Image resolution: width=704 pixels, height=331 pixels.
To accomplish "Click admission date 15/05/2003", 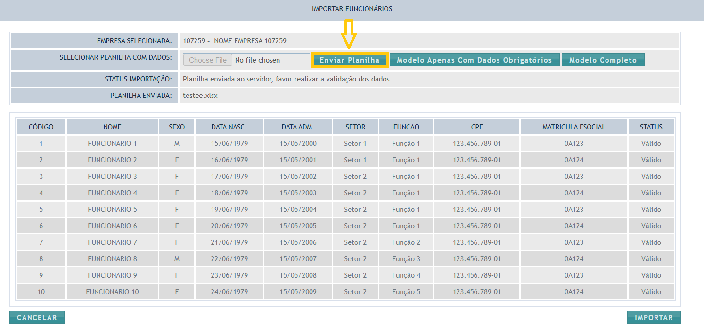I will [298, 193].
